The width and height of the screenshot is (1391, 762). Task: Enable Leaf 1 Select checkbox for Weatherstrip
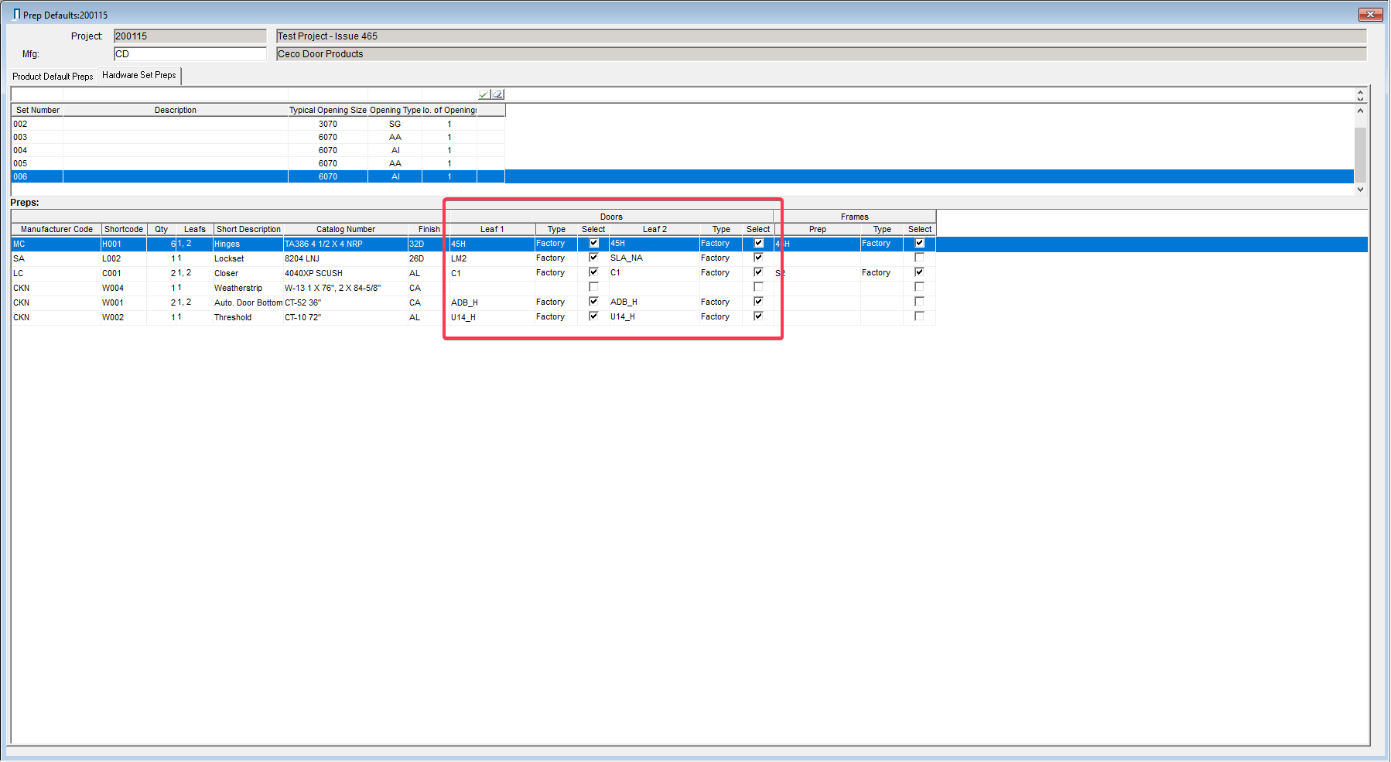(593, 287)
